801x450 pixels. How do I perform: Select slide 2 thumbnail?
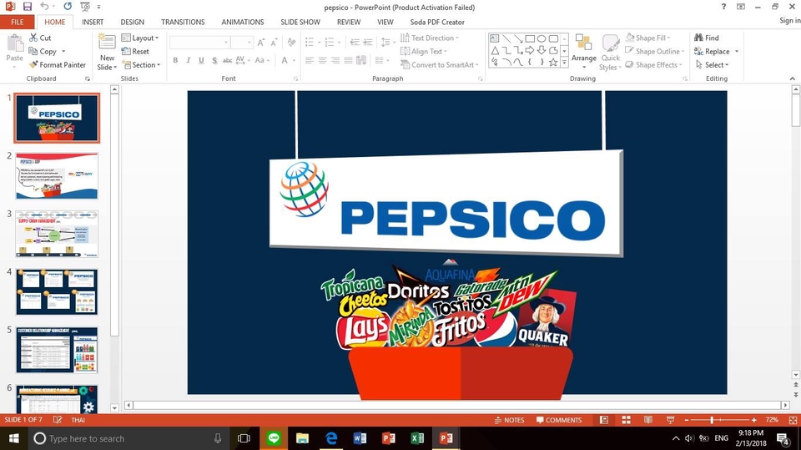click(x=57, y=175)
